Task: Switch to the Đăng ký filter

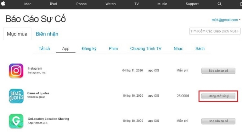Action: 89,49
